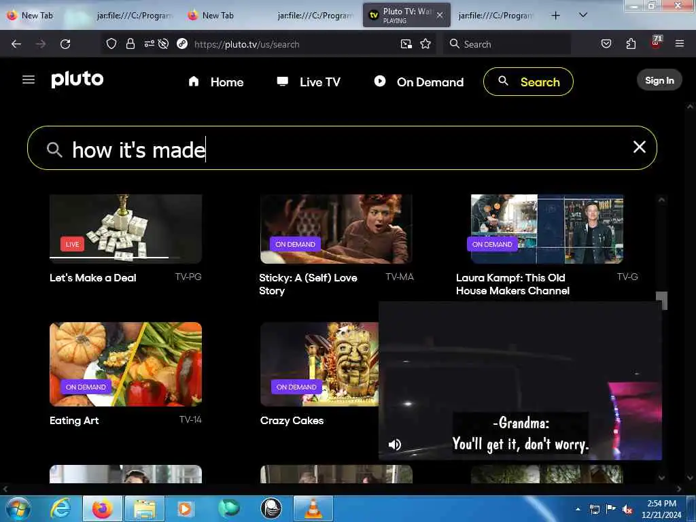Click the browser forward arrow
696x522 pixels.
tap(41, 44)
